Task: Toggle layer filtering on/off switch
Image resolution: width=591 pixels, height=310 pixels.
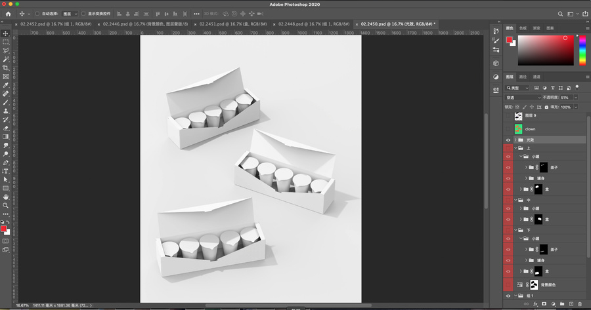Action: (x=577, y=87)
